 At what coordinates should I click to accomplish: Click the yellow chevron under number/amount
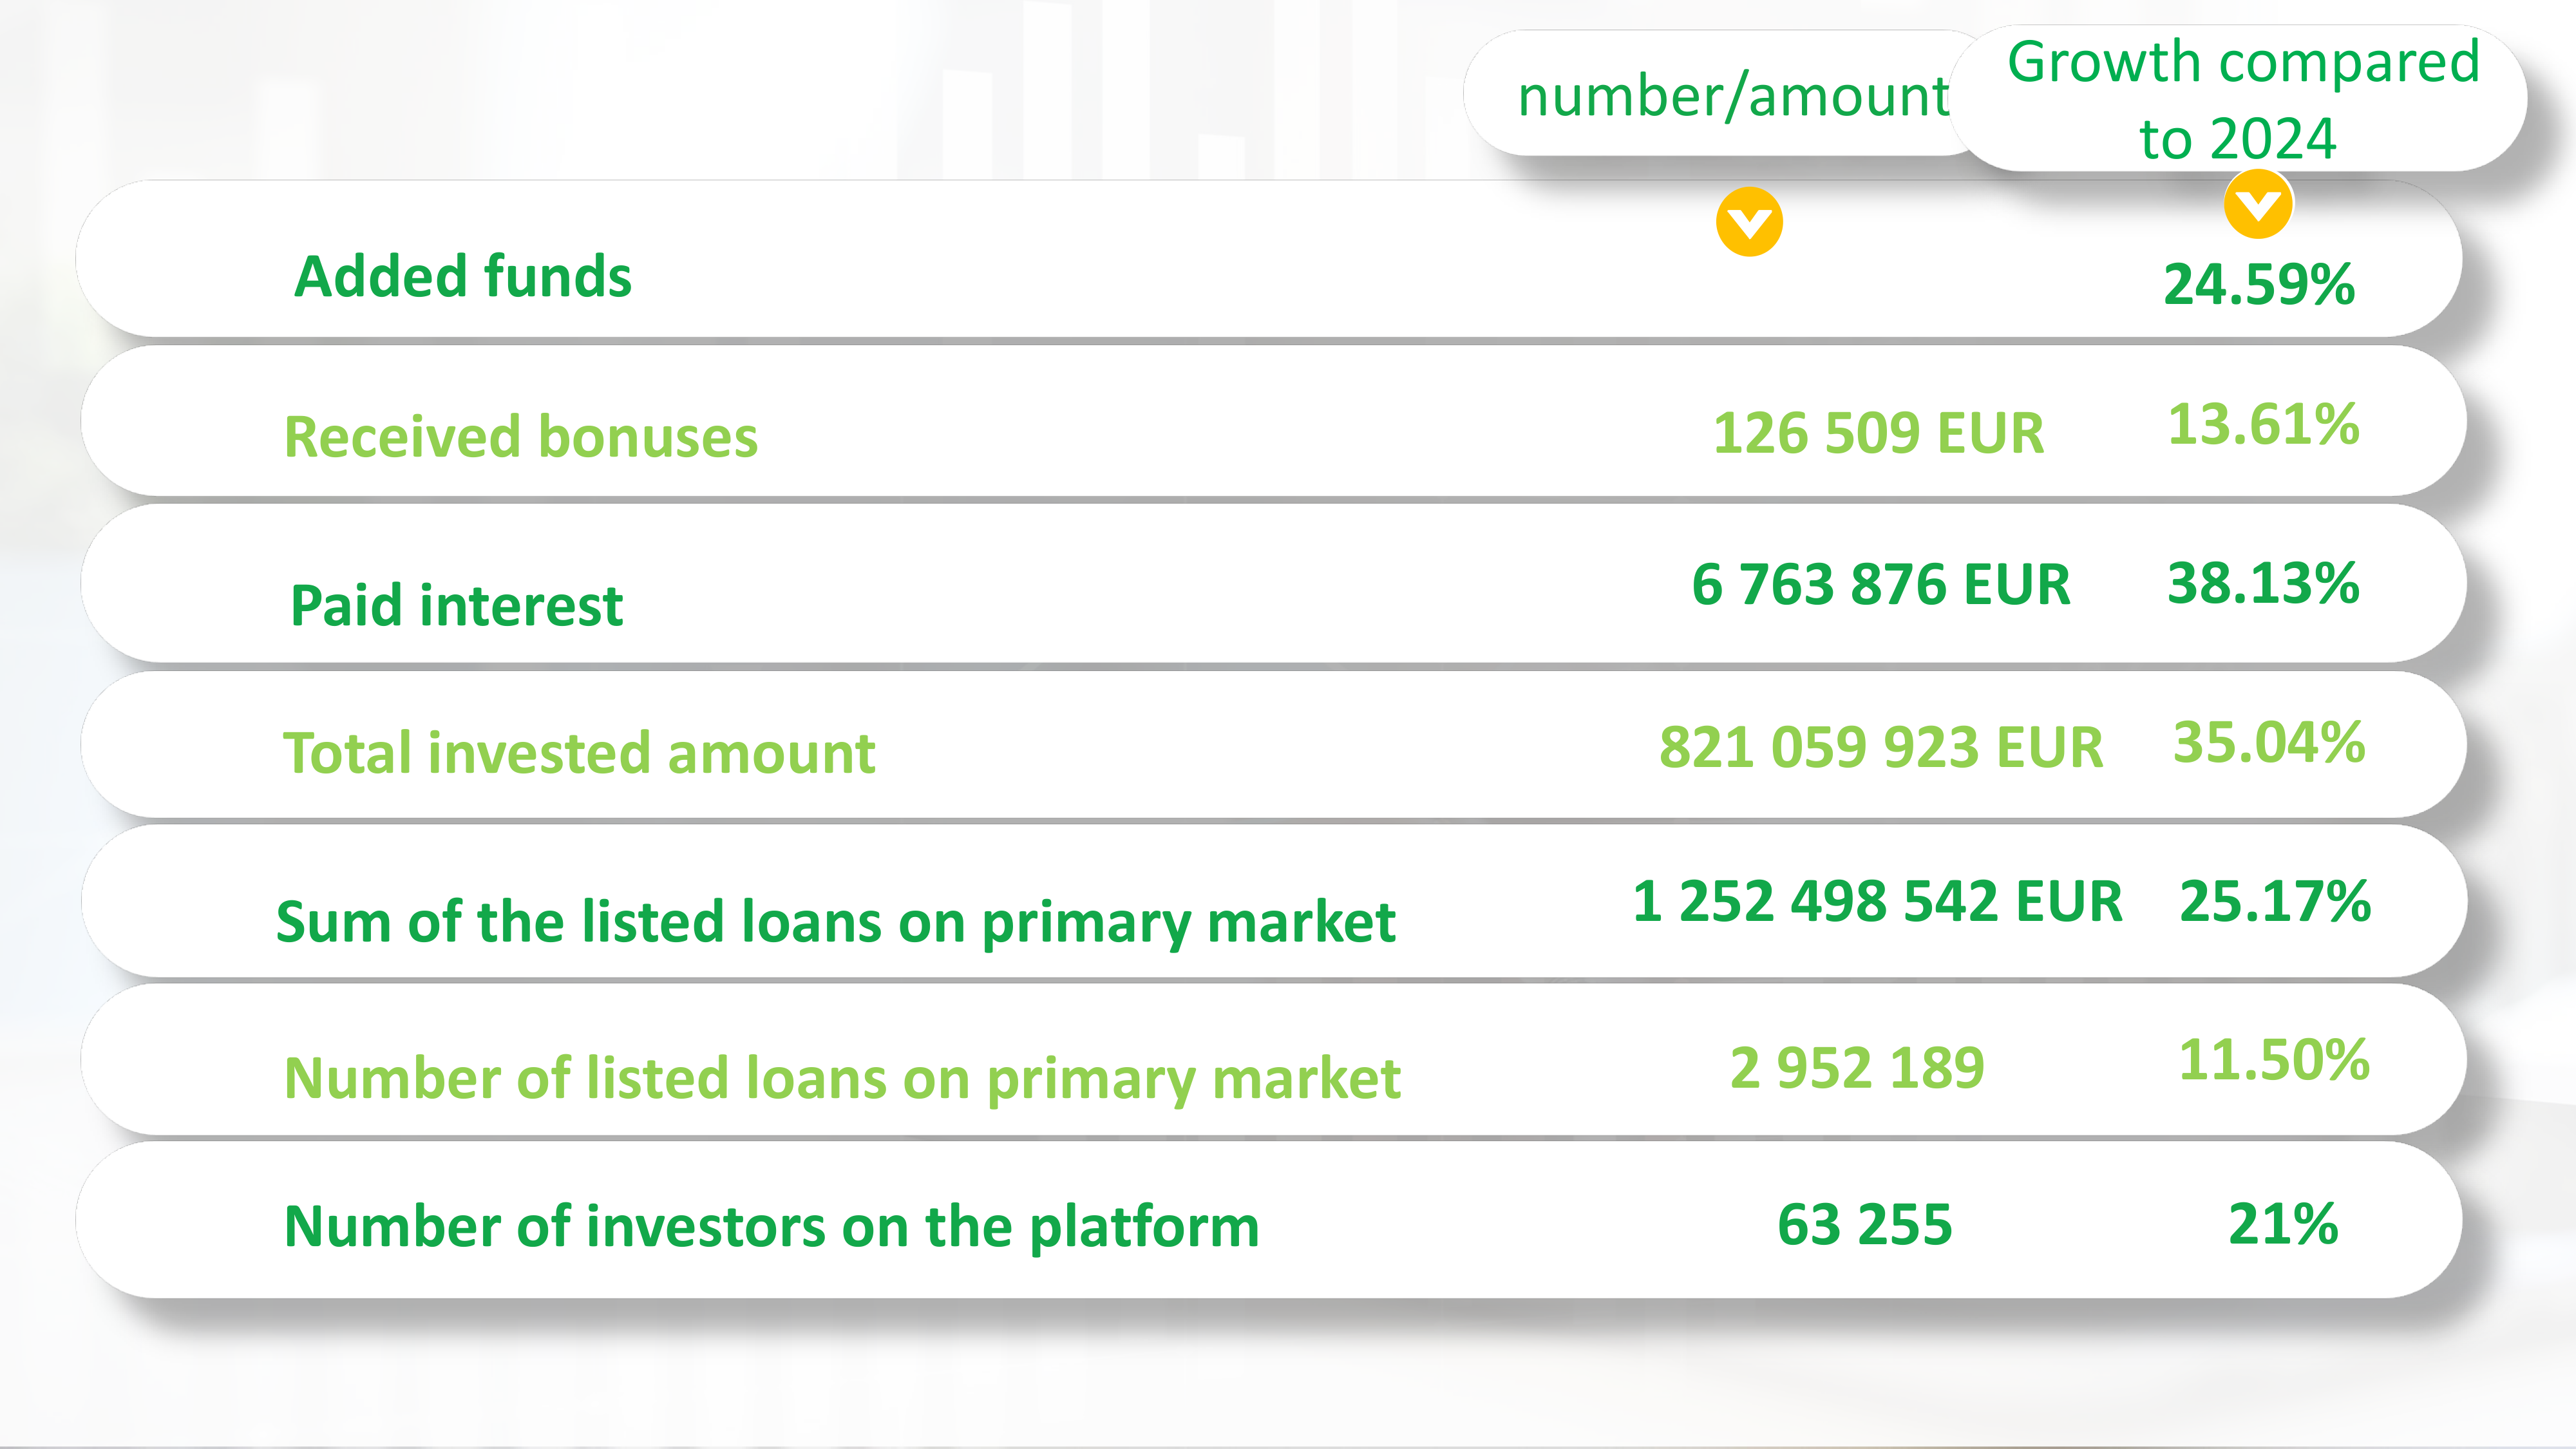(x=1749, y=222)
